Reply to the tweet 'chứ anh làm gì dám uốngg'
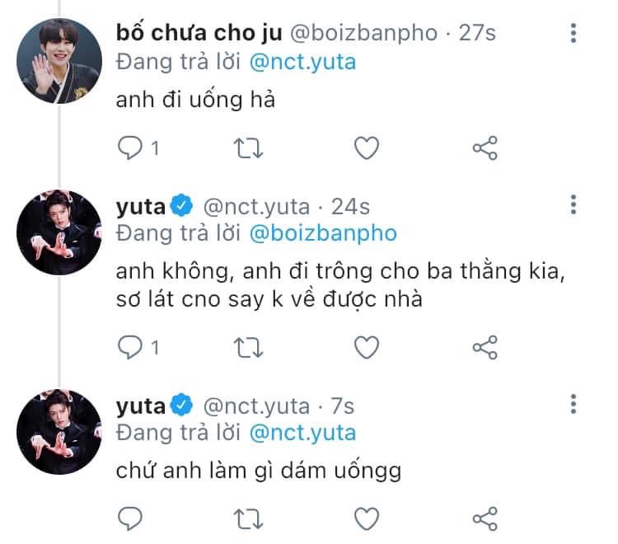 129,518
